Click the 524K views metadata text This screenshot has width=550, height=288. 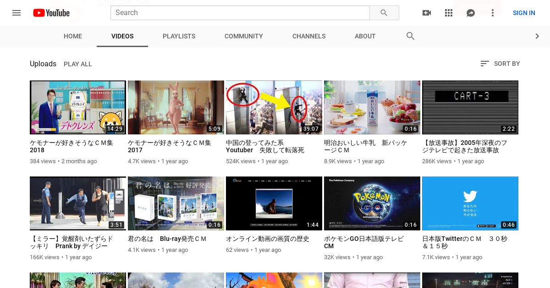[257, 161]
